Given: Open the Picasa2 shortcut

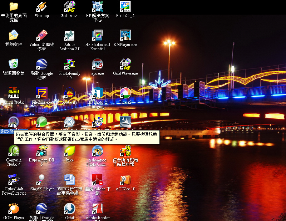Looking at the screenshot, I should (x=125, y=93).
